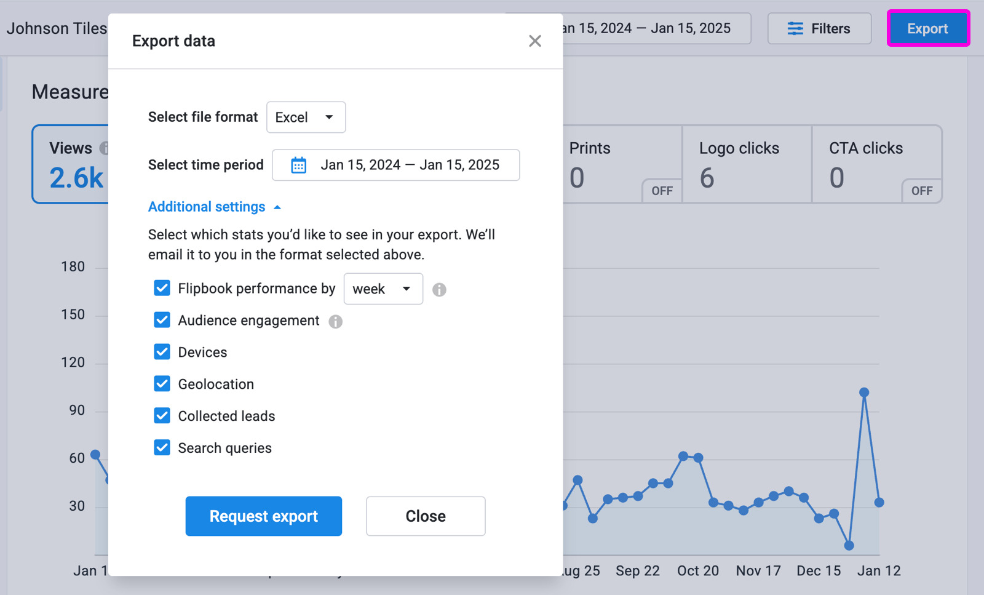Click the lowest chart data point before Jan 12
This screenshot has width=984, height=595.
(x=849, y=545)
